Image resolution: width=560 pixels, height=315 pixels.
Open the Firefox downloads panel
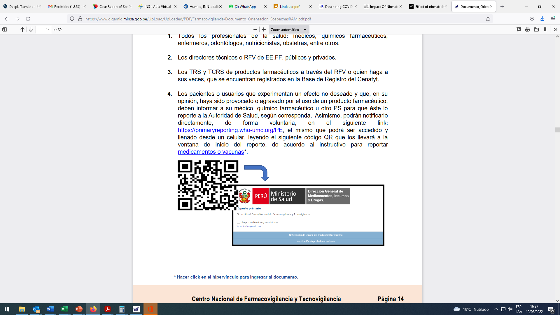[542, 19]
